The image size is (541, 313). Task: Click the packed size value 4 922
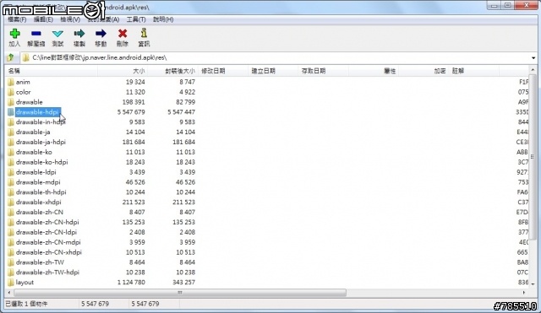pyautogui.click(x=187, y=92)
